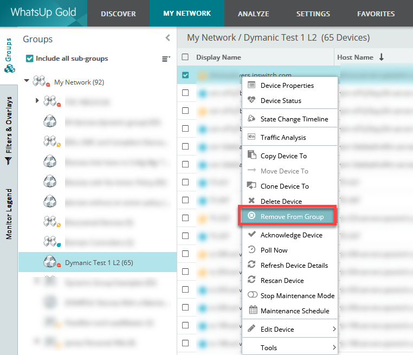Screen dimensions: 413x355
Task: Click the Maintenance Schedule calendar icon
Action: click(x=253, y=309)
